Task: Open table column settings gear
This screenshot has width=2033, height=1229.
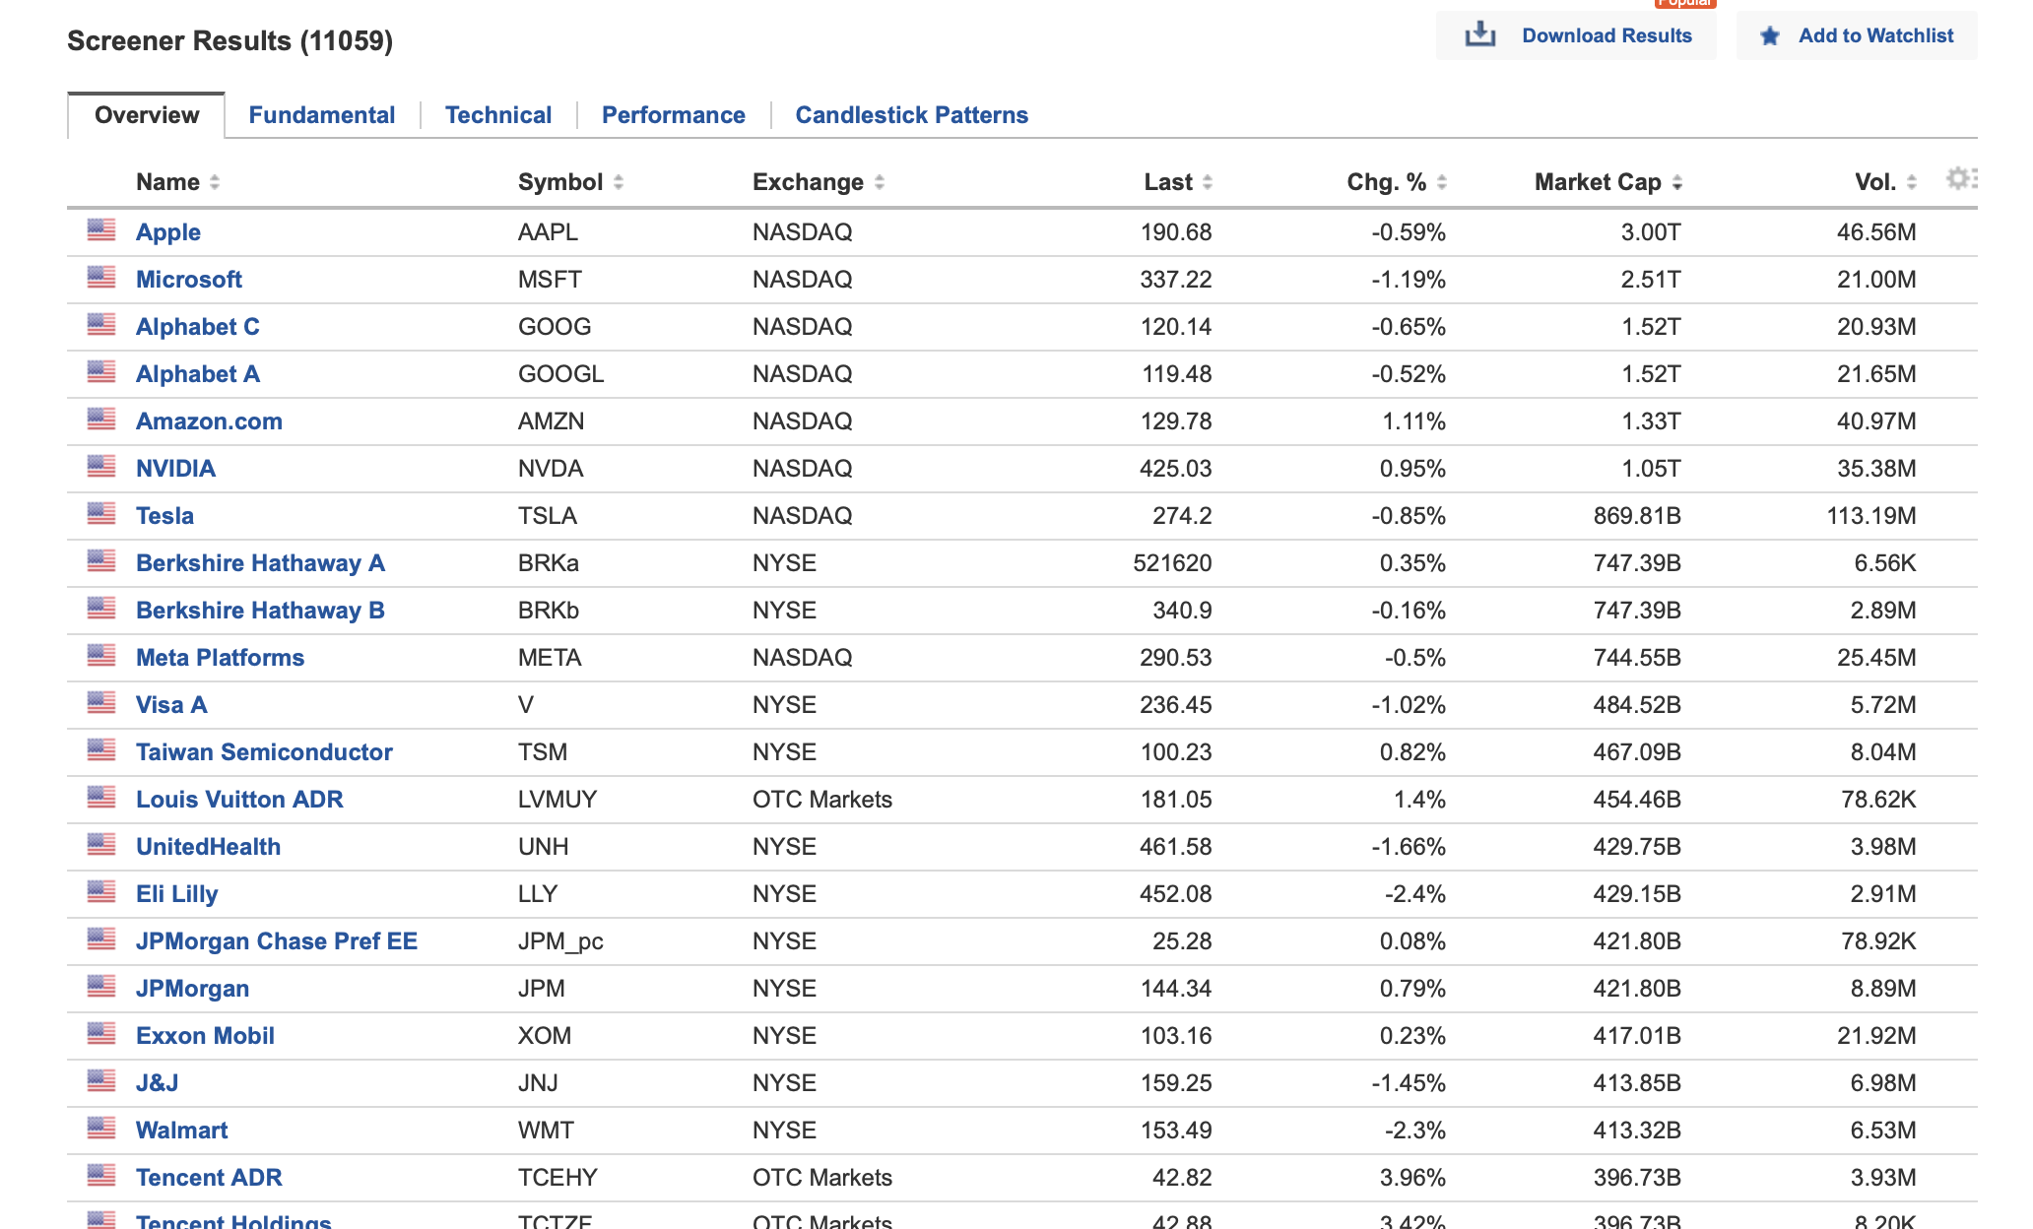Action: tap(1959, 178)
